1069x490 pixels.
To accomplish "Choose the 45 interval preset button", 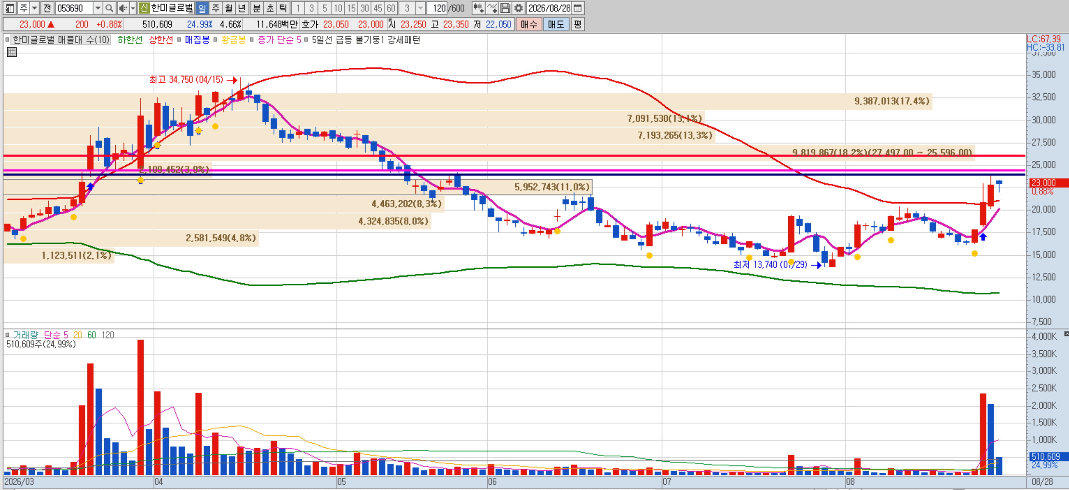I will tap(378, 8).
